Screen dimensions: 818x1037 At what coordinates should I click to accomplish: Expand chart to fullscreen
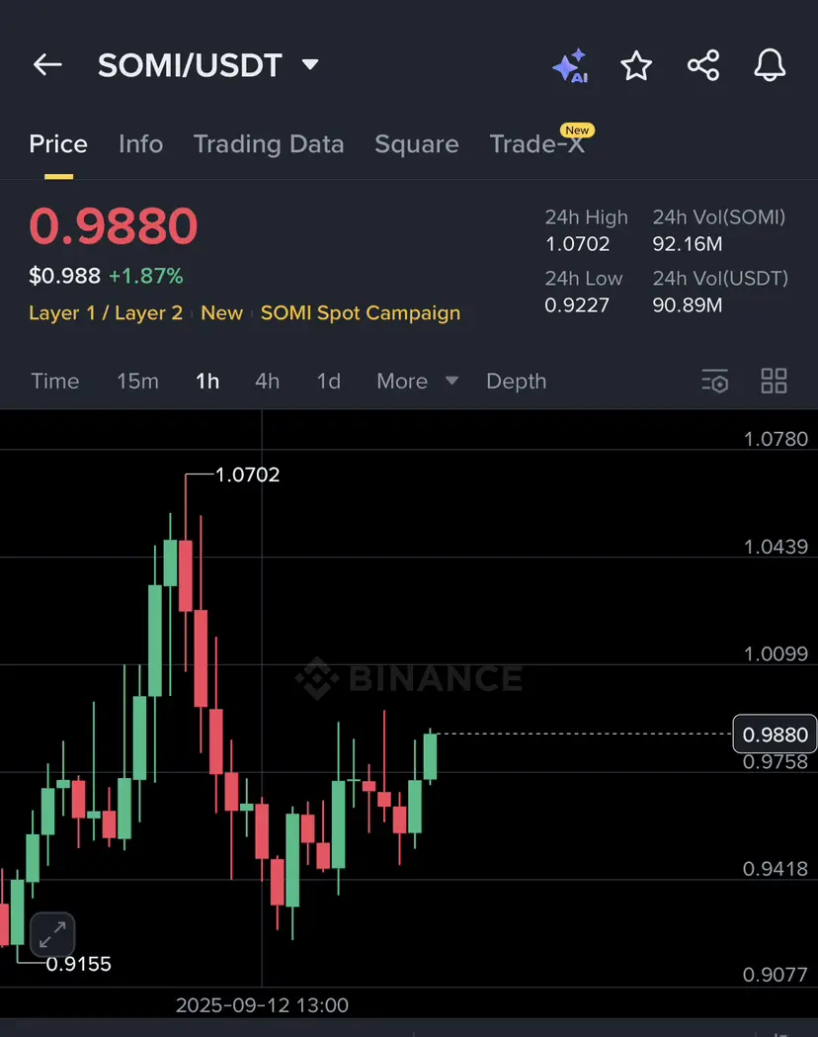pos(52,934)
